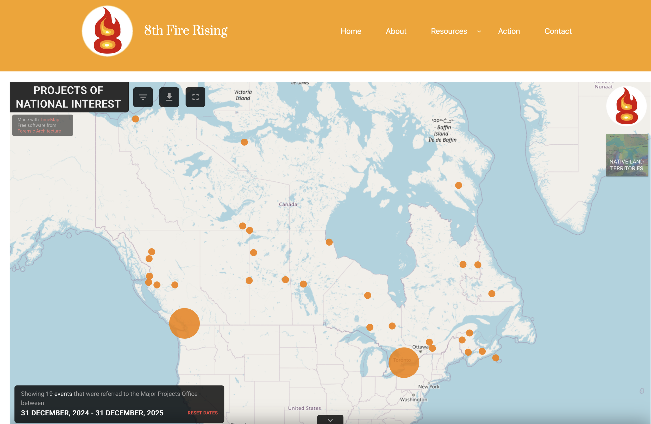Open the TimeMap link

[x=49, y=119]
